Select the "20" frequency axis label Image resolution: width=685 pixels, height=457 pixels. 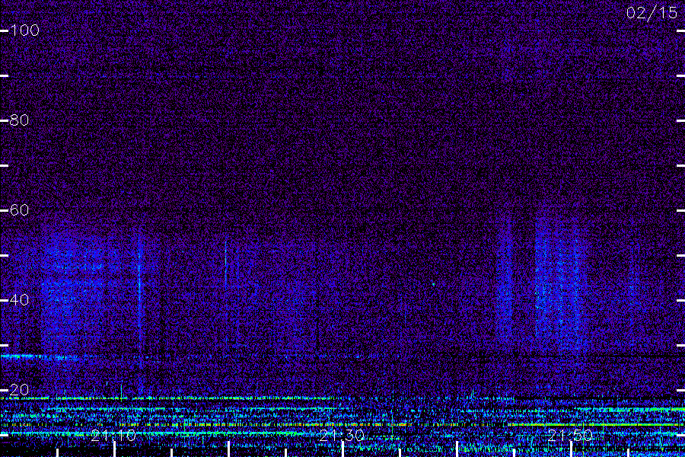pyautogui.click(x=19, y=390)
